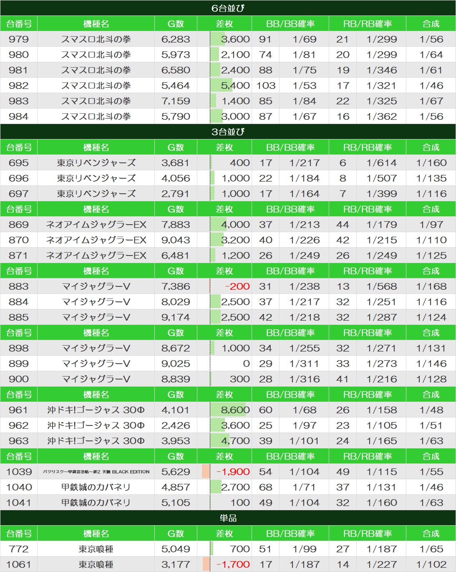Viewport: 456px width, 572px height.
Task: Click 甲鉄城のカバネリ name in row 1040
Action: [96, 487]
